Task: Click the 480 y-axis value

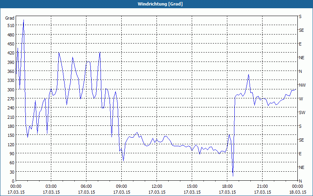Action: [x=11, y=35]
